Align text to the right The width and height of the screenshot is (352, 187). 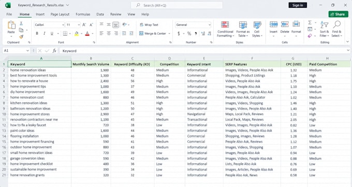(x=116, y=34)
